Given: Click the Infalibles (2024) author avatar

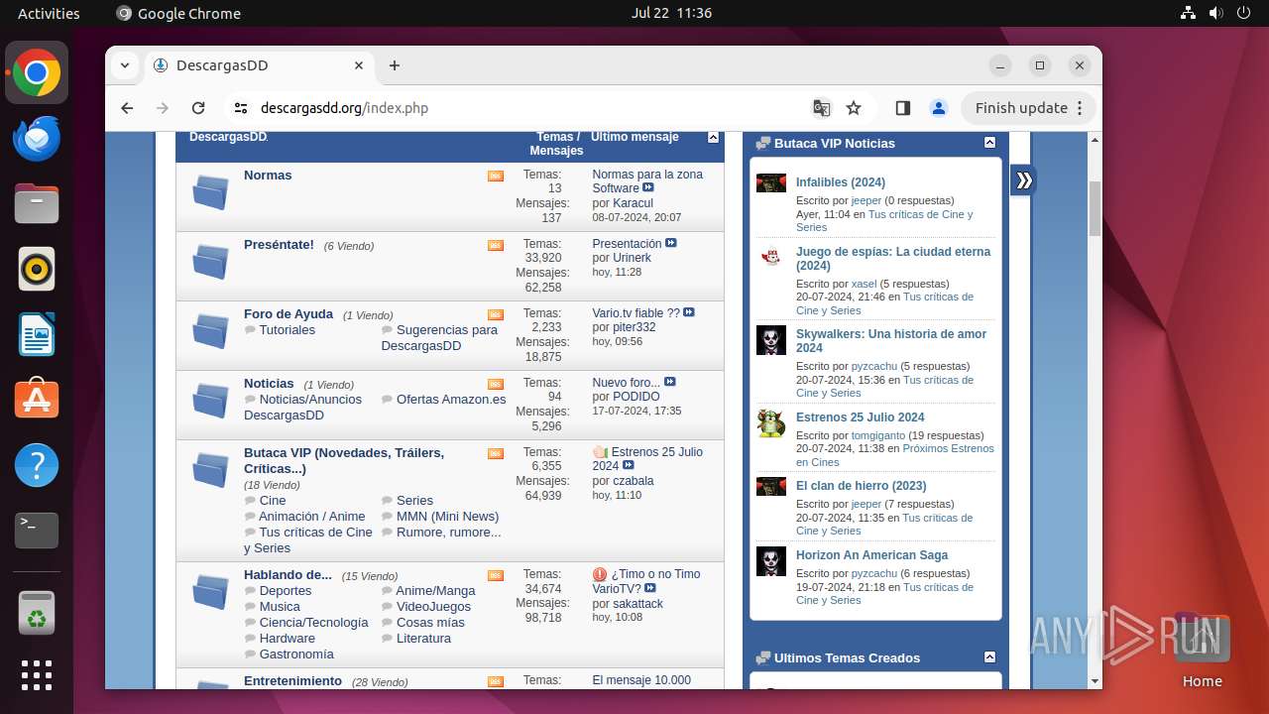Looking at the screenshot, I should [x=771, y=182].
